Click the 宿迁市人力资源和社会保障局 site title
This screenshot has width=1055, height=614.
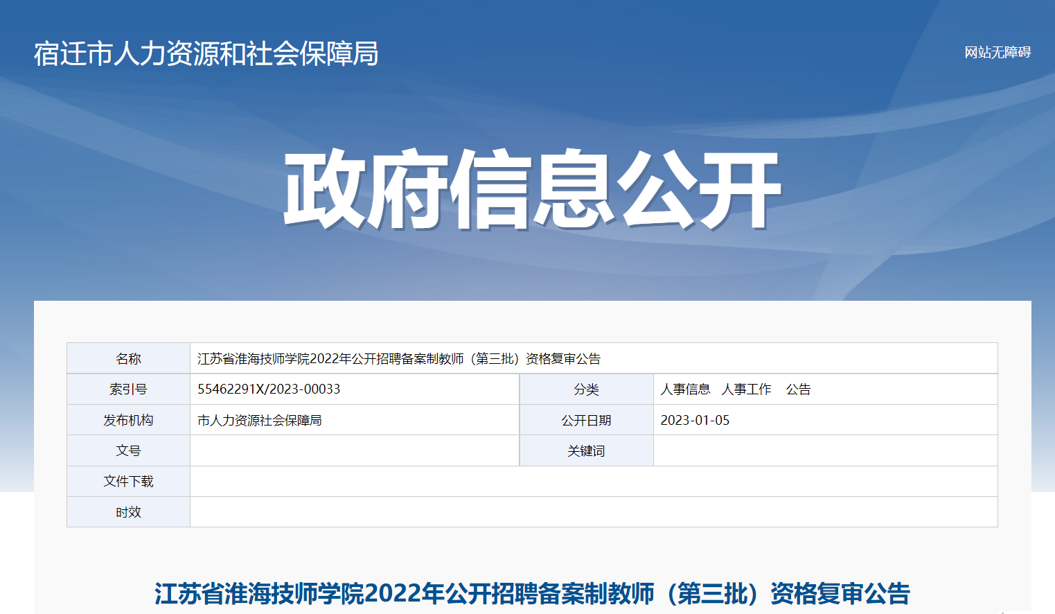(x=206, y=54)
